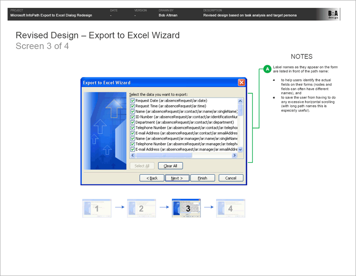Toggle the contact Name singleName checkbox
Image resolution: width=356 pixels, height=276 pixels.
click(x=133, y=111)
